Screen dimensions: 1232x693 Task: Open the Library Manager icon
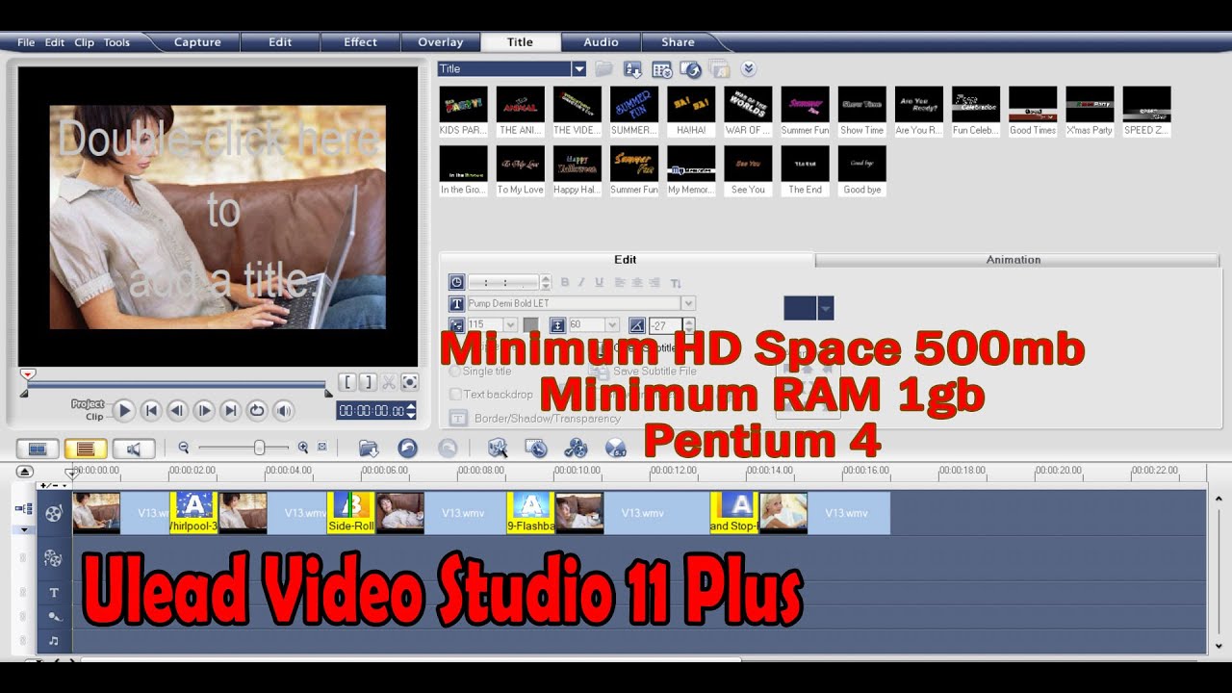coord(661,69)
